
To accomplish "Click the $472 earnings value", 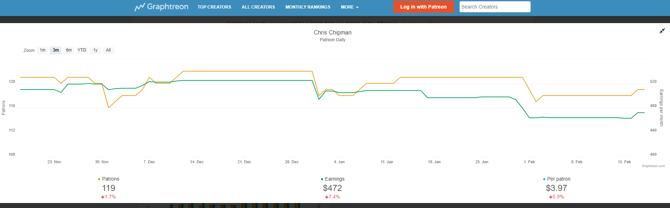I will 332,188.
